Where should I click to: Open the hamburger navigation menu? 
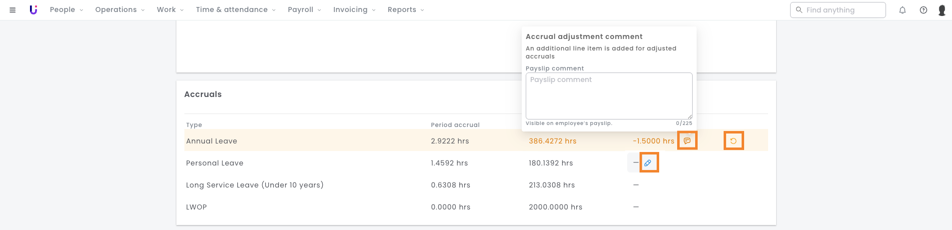click(x=12, y=10)
